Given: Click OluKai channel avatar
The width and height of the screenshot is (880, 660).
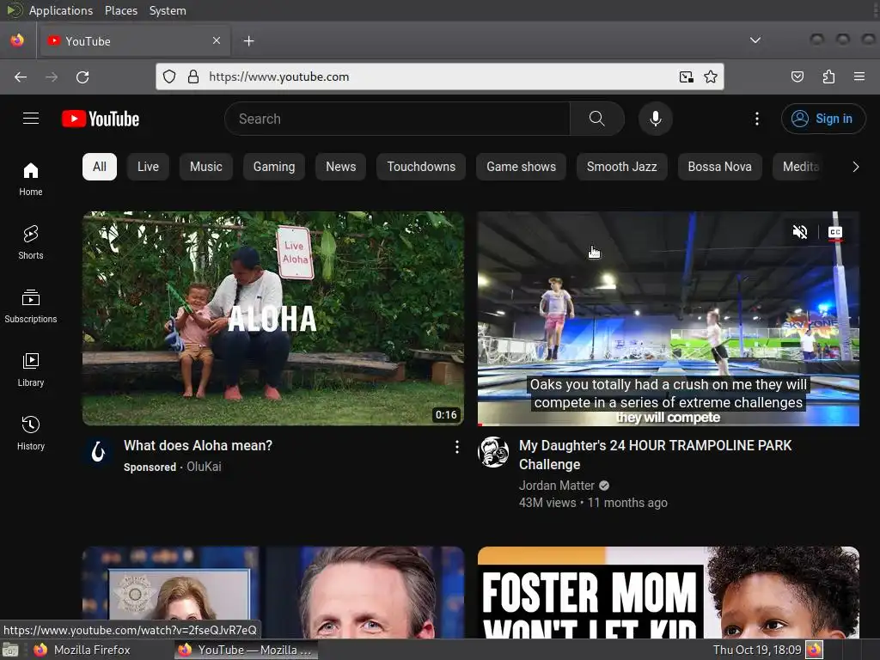Looking at the screenshot, I should (98, 451).
